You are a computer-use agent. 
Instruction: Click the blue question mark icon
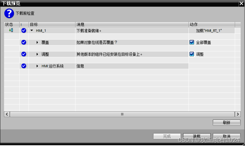tap(9, 13)
